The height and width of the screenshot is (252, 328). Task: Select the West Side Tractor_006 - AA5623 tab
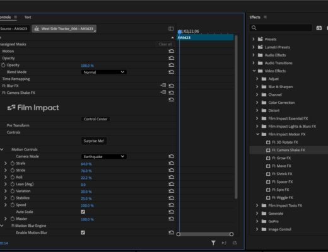click(64, 29)
